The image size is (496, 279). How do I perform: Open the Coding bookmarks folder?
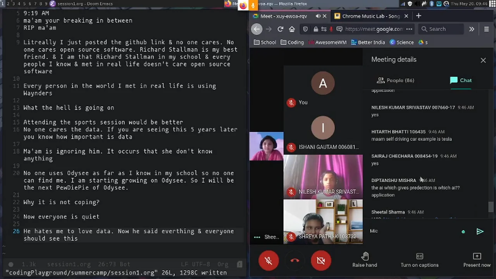(x=292, y=42)
